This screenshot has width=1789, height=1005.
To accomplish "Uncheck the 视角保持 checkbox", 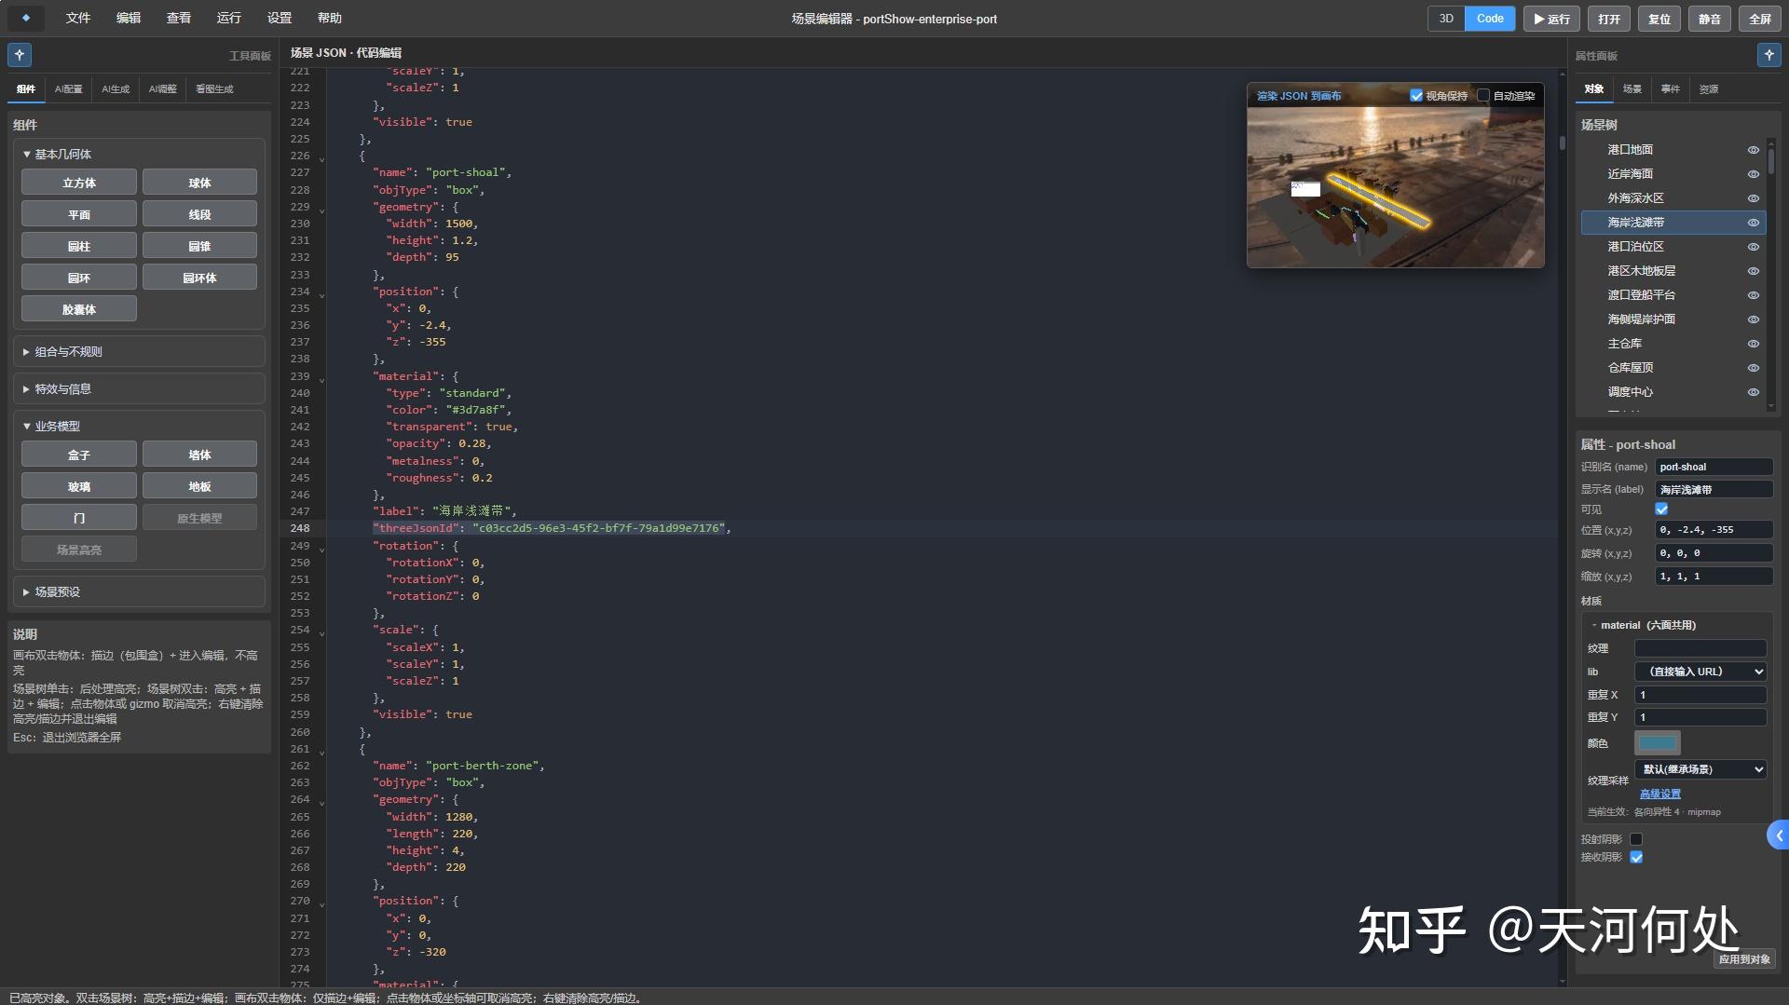I will [1416, 96].
